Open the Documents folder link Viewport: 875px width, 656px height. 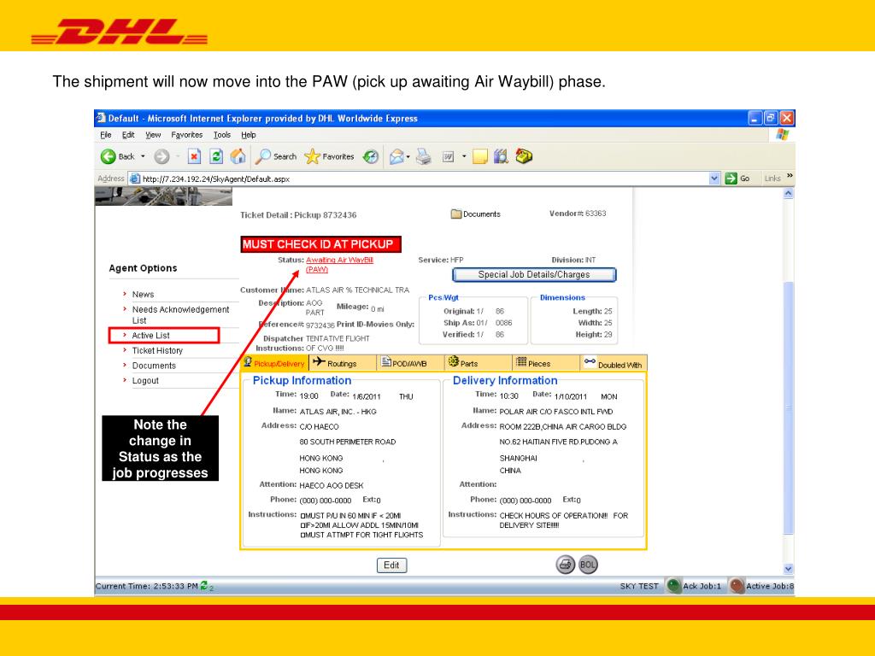coord(475,214)
